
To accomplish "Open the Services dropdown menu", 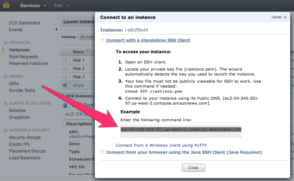I will point(33,6).
